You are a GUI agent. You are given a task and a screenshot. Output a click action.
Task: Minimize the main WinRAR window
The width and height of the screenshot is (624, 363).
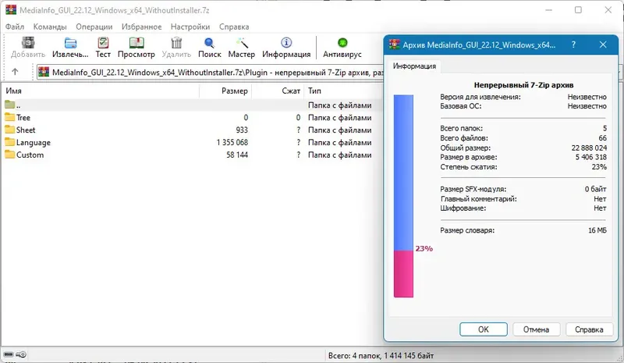549,10
